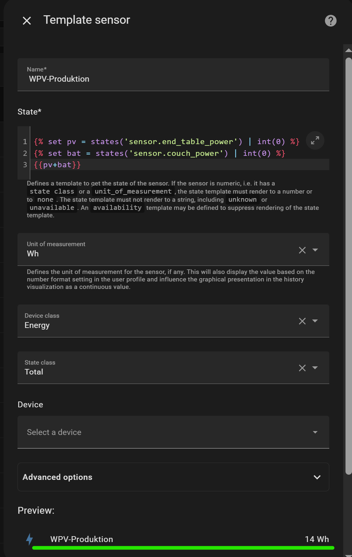Edit the Name field WPV-Produktion
352x557 pixels.
click(173, 75)
